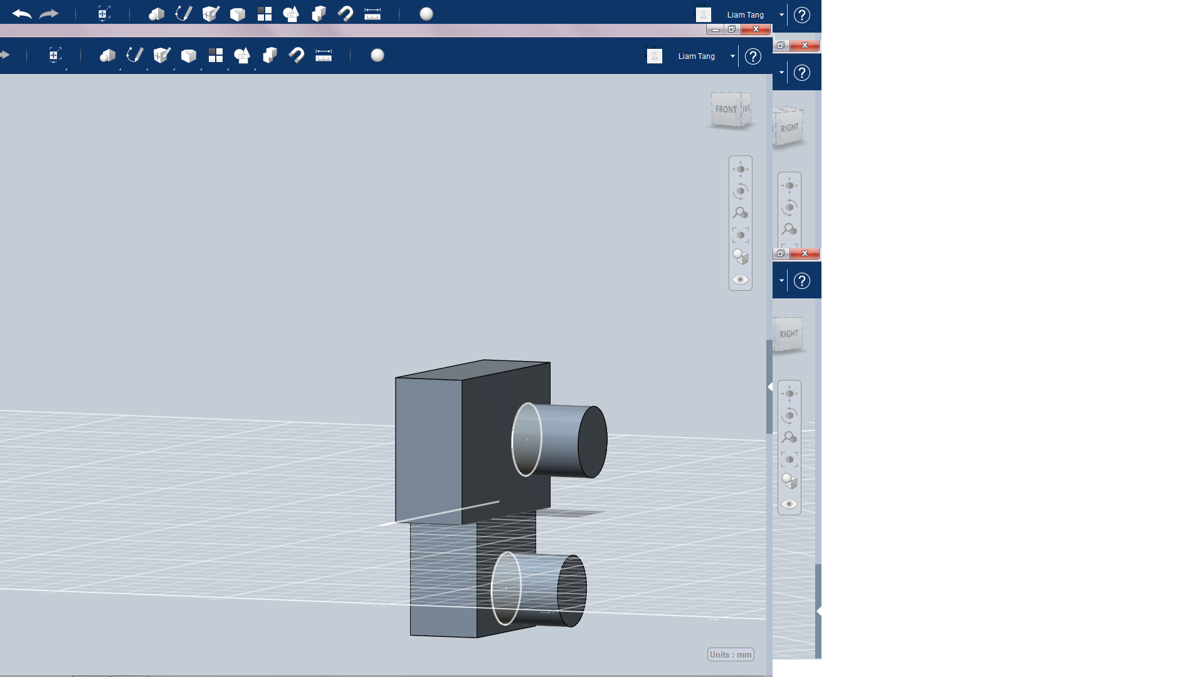The image size is (1204, 677).
Task: Click Undo arrow in the topmost toolbar
Action: coord(22,14)
